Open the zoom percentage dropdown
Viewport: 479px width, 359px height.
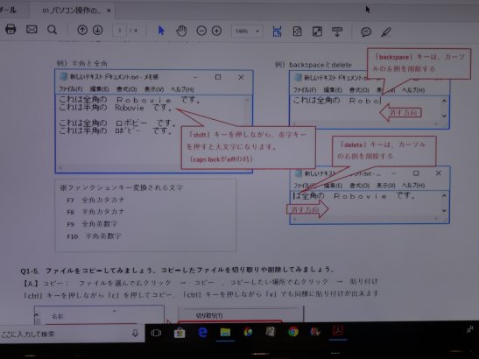click(247, 32)
